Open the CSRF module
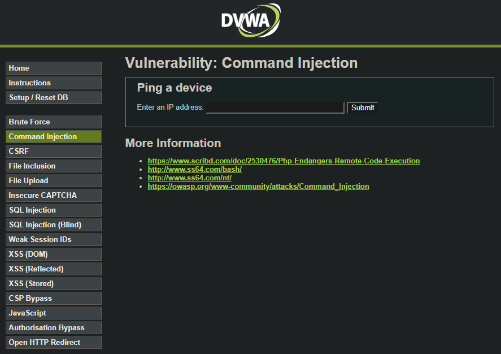501x354 pixels. pos(54,151)
